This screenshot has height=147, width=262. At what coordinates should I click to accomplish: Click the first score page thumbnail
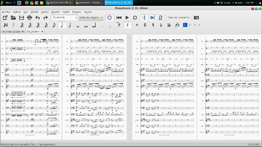click(x=31, y=87)
